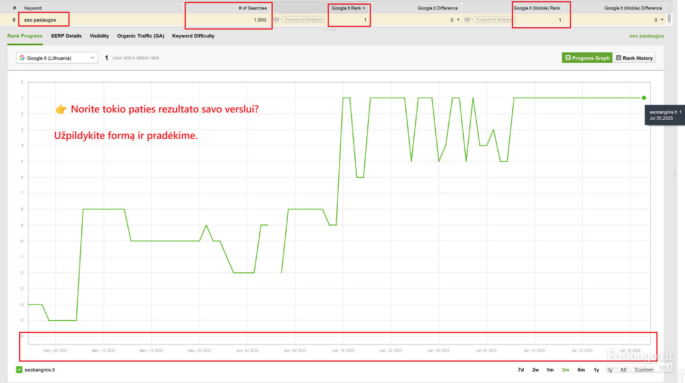Sort by the Google.lt (Mobile) Rank column header
The image size is (685, 383).
[x=537, y=8]
